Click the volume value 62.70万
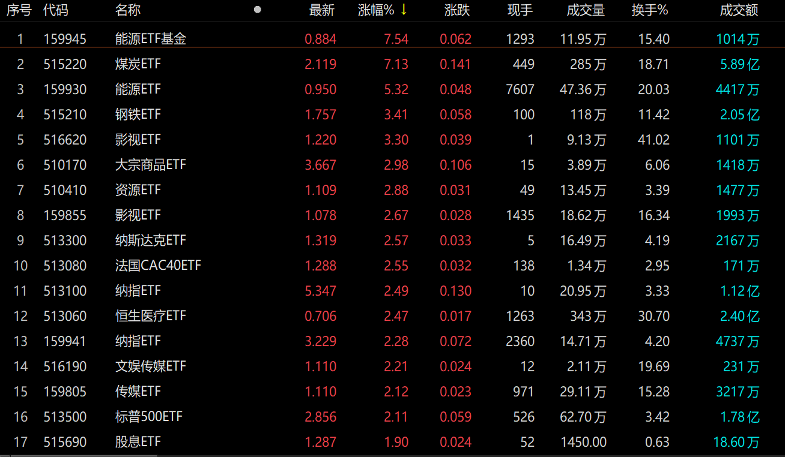This screenshot has height=457, width=785. 583,417
